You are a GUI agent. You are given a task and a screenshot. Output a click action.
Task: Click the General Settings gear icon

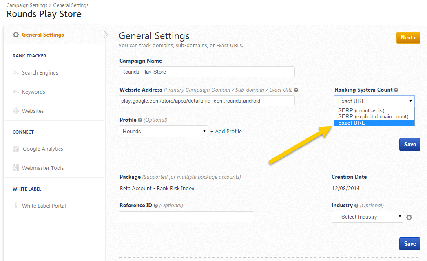tap(16, 35)
